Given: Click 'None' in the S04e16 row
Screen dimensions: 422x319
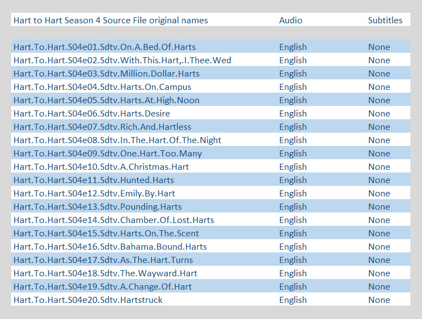Looking at the screenshot, I should click(379, 247).
